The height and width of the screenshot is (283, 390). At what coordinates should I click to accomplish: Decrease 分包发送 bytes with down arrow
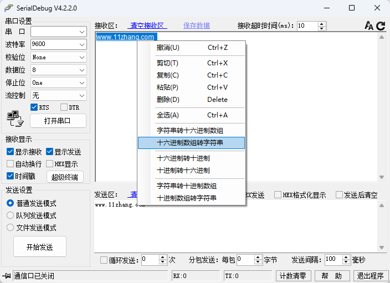tap(258, 262)
